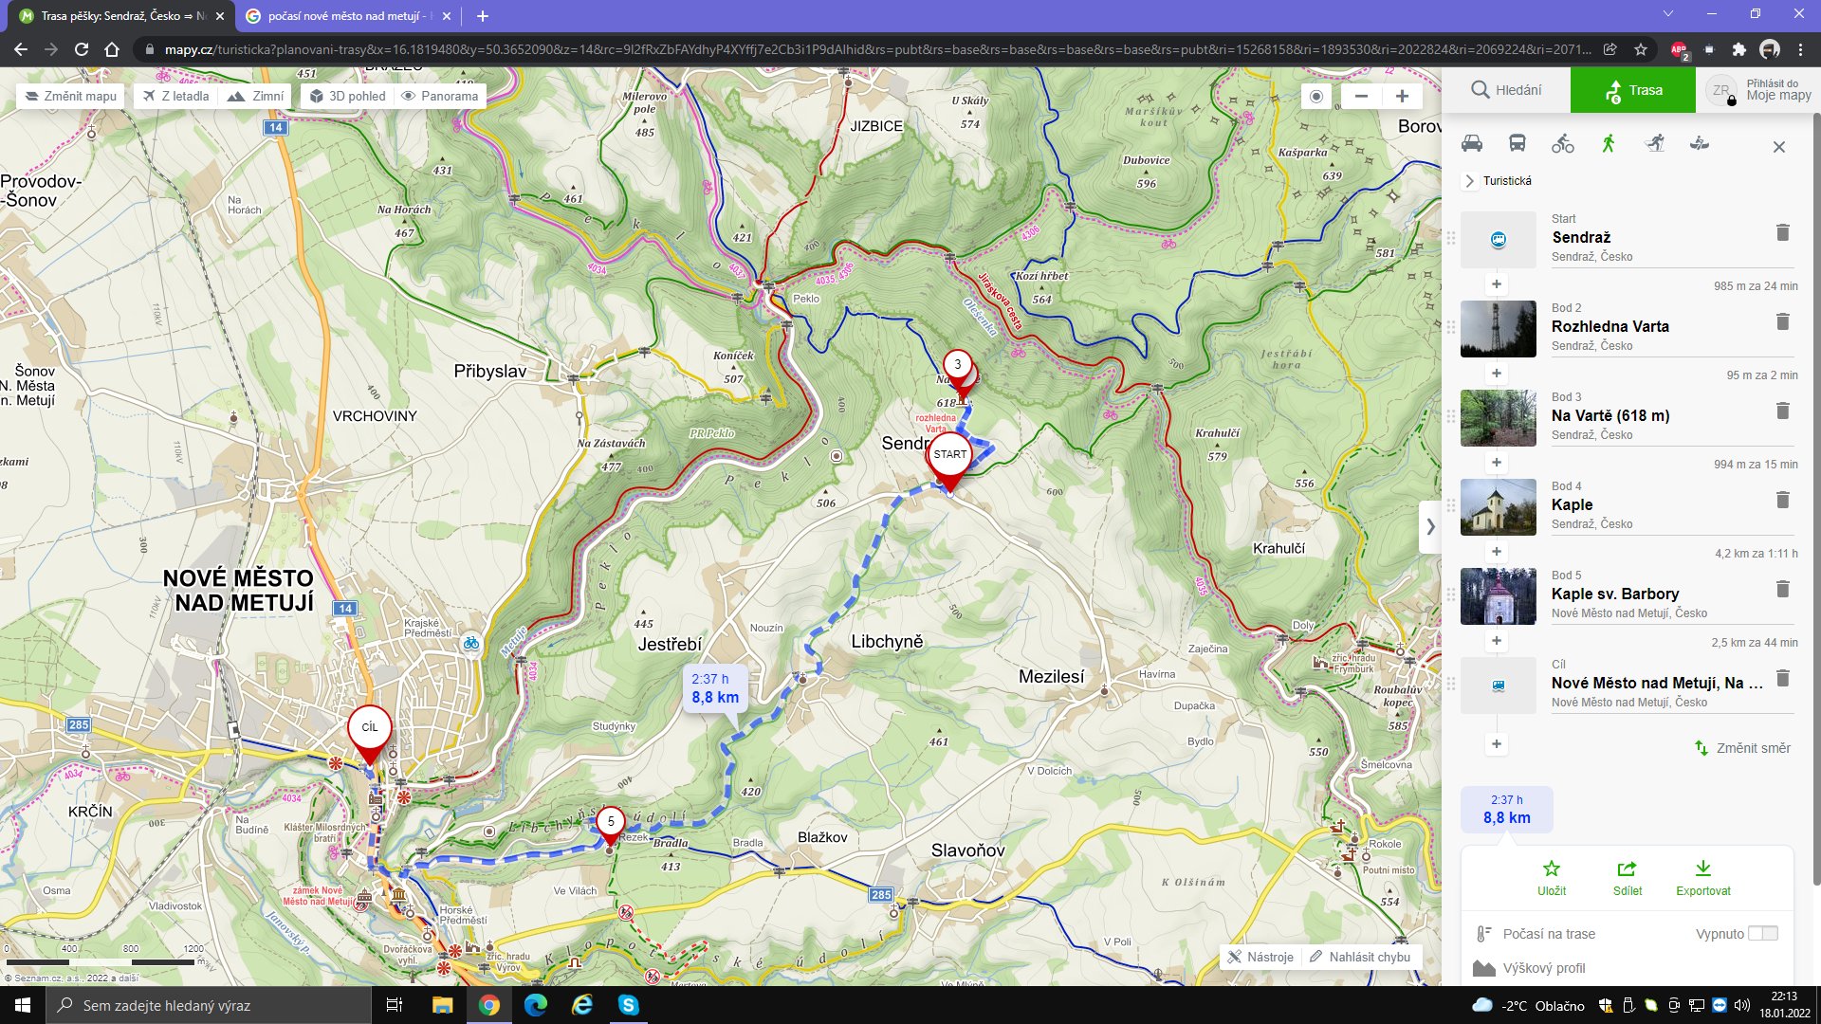
Task: Switch to Z letadla aerial view
Action: coord(176,97)
